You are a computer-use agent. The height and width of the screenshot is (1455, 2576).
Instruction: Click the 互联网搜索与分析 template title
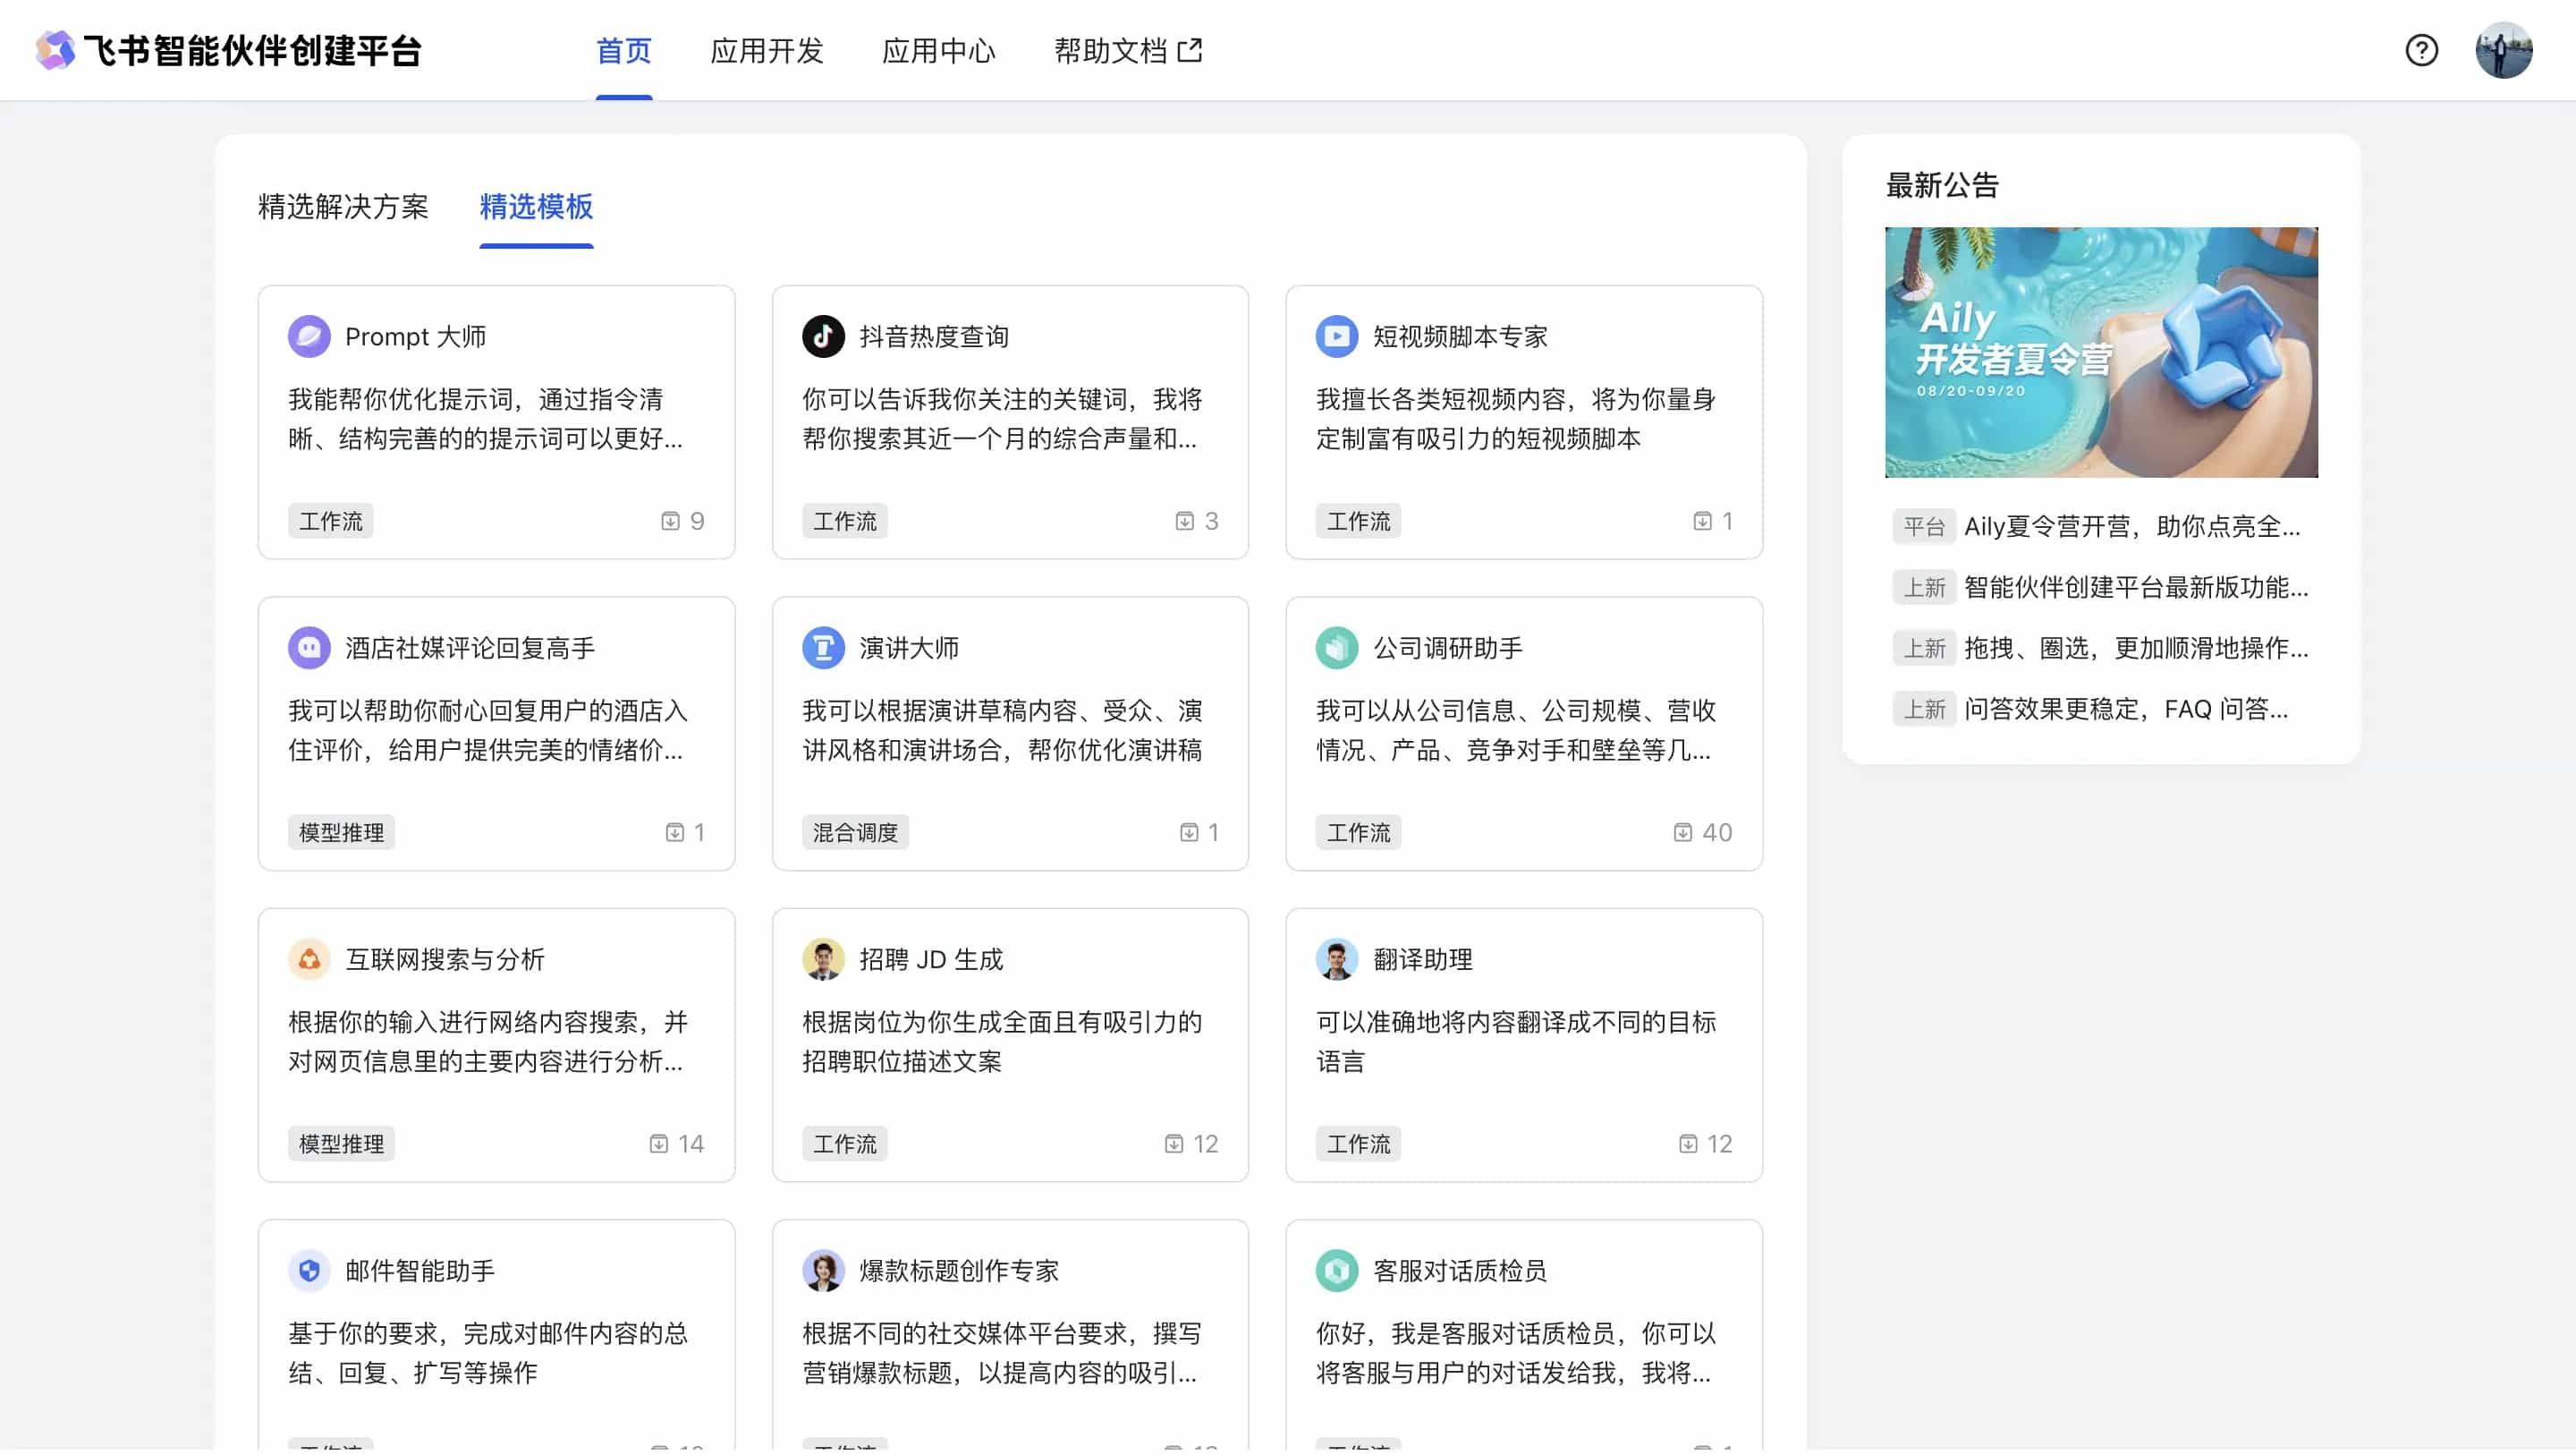point(445,958)
